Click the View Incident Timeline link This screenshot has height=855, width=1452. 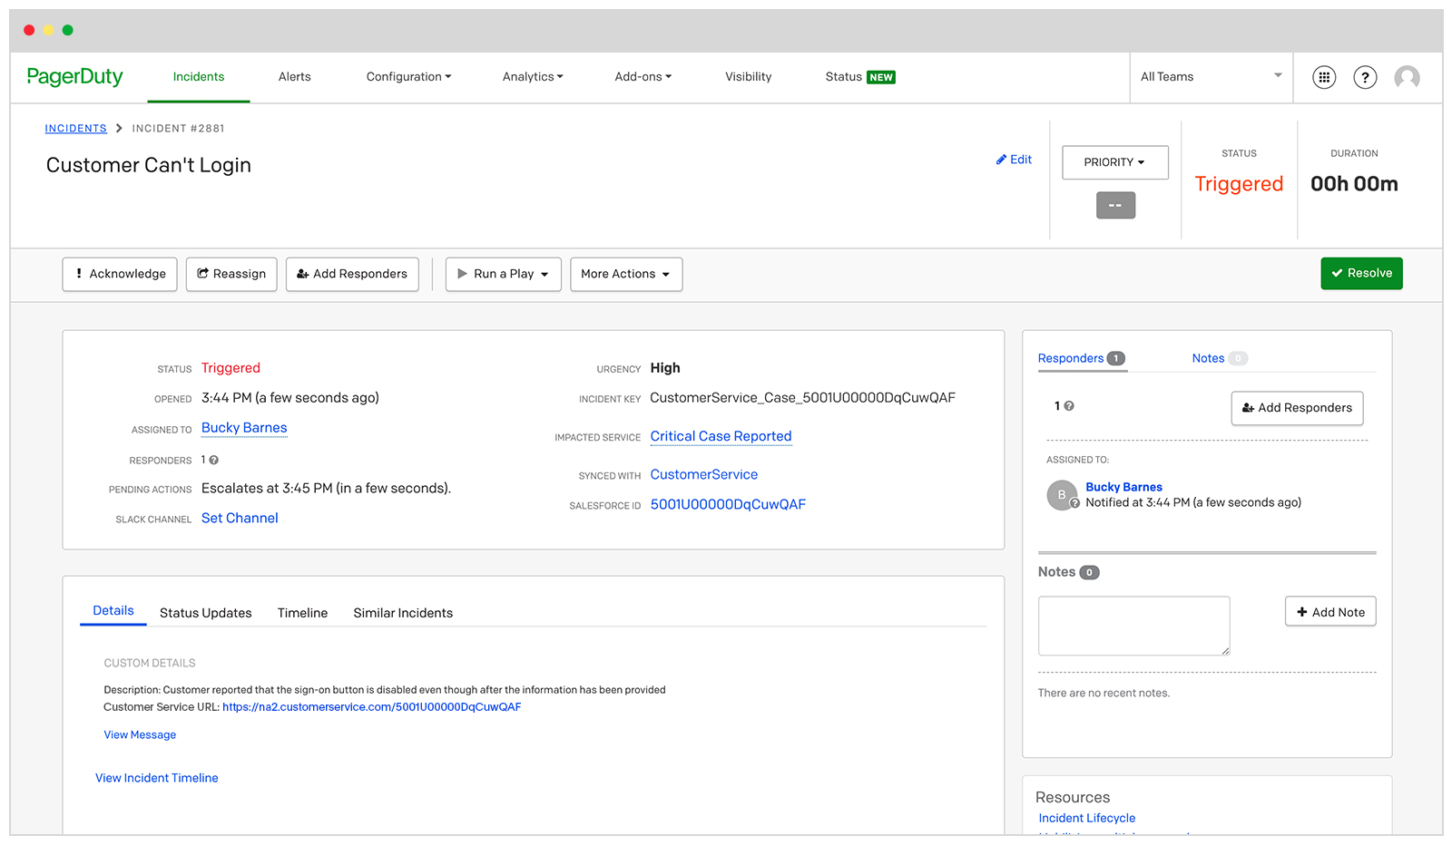[157, 778]
